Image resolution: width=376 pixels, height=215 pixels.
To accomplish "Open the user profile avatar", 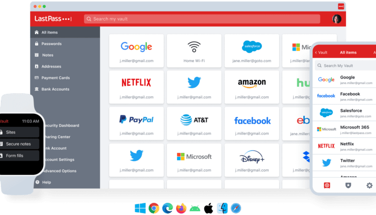I will pyautogui.click(x=337, y=18).
